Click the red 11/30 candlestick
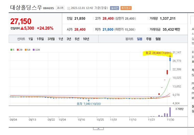Image resolution: width=194 pixels, height=135 pixels. coord(167,72)
